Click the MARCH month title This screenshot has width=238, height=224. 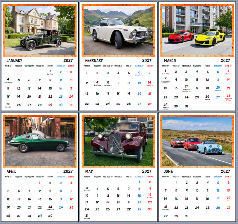(170, 60)
